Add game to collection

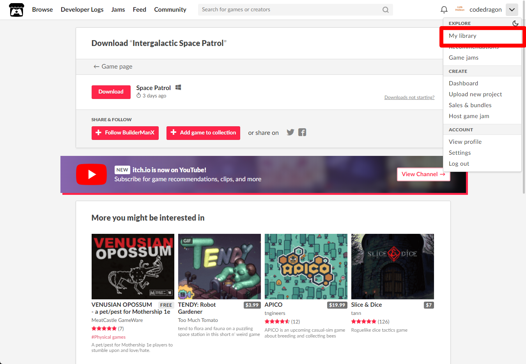pos(203,133)
